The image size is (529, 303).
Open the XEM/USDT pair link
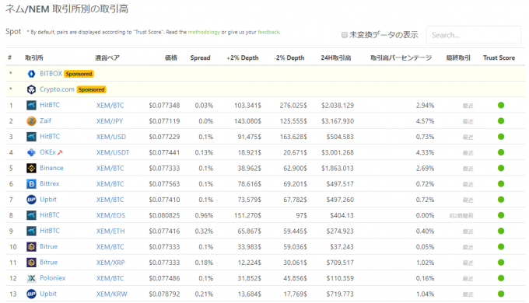113,152
